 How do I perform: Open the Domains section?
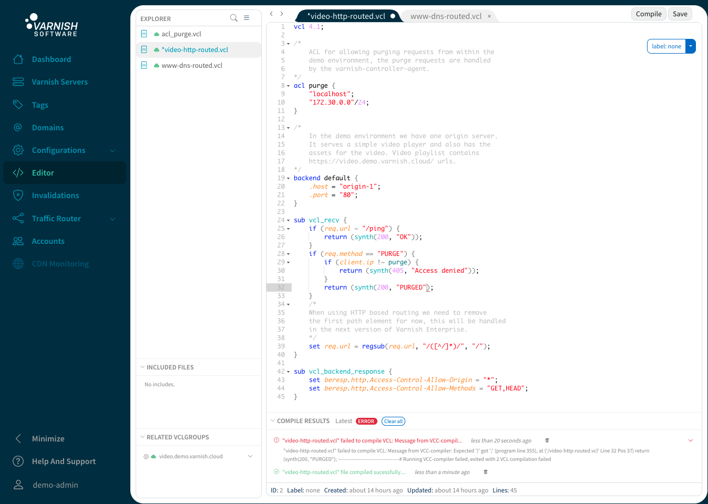[x=47, y=128]
